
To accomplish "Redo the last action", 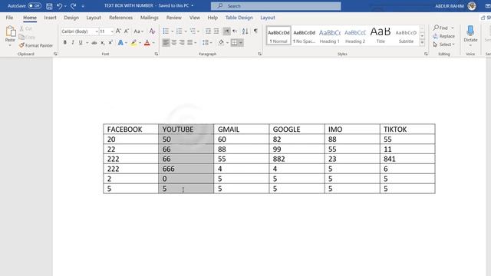I will (x=74, y=6).
